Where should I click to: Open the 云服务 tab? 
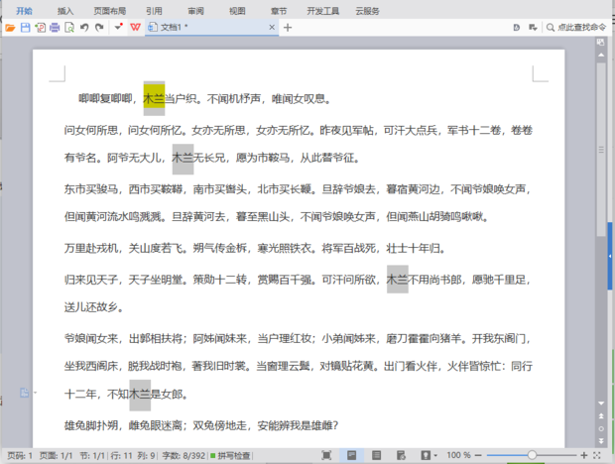367,11
